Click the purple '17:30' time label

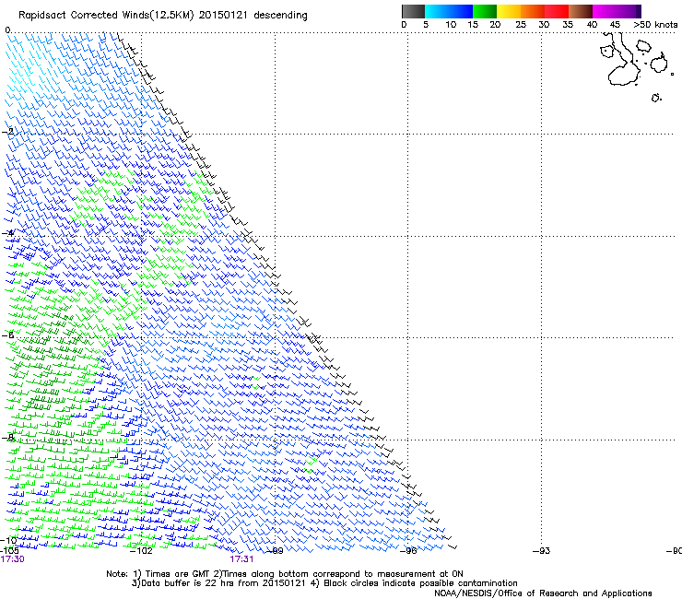coord(13,559)
